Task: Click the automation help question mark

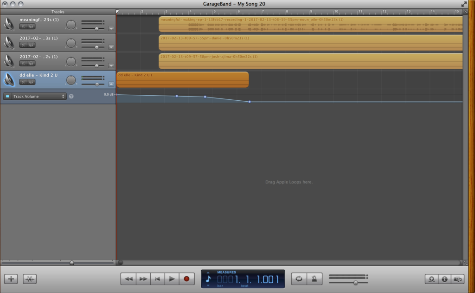Action: coord(71,97)
